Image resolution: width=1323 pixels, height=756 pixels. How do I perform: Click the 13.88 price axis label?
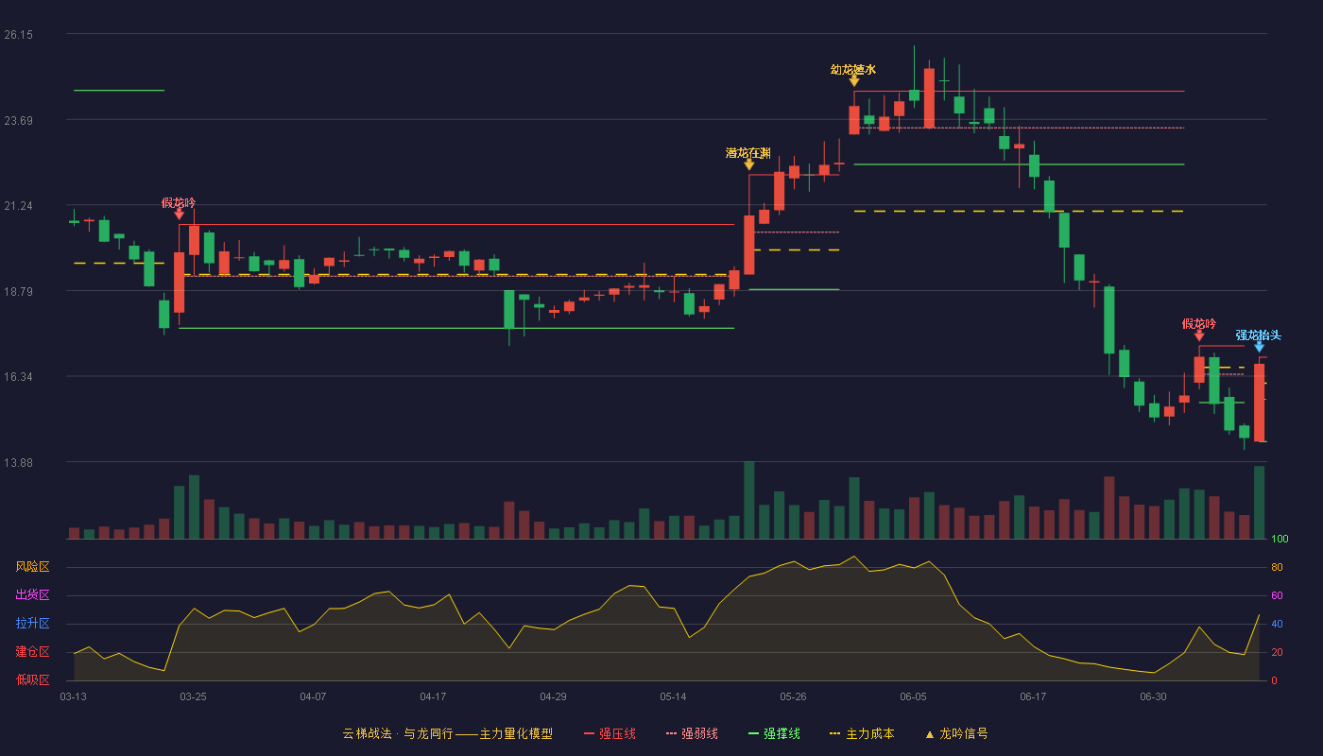(19, 462)
